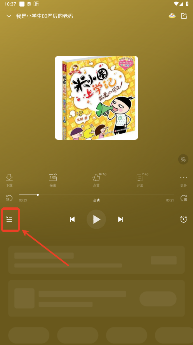
Task: Click the playback progress slider handle
Action: 38,195
